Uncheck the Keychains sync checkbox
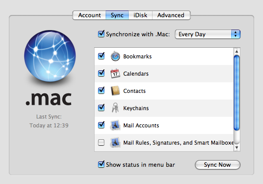 click(101, 108)
